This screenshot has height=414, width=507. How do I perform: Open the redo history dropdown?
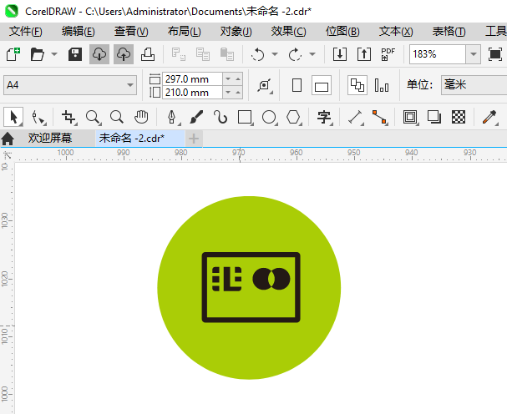point(312,54)
